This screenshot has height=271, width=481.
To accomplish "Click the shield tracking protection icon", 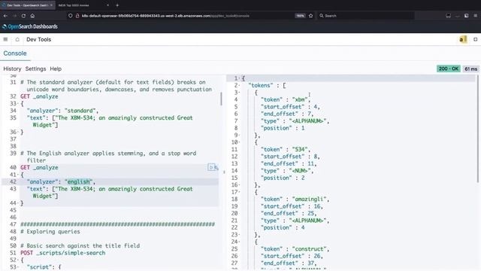I will tap(71, 16).
